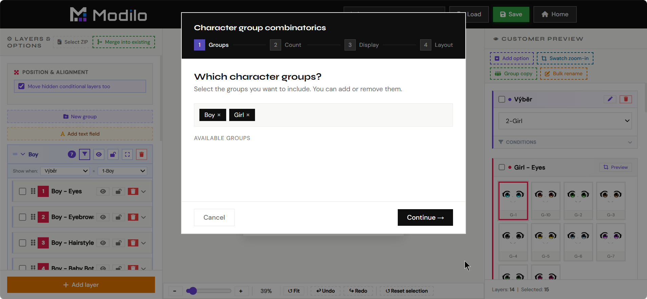Expand the Boy – Eyes layer options
The width and height of the screenshot is (647, 299).
pyautogui.click(x=144, y=192)
